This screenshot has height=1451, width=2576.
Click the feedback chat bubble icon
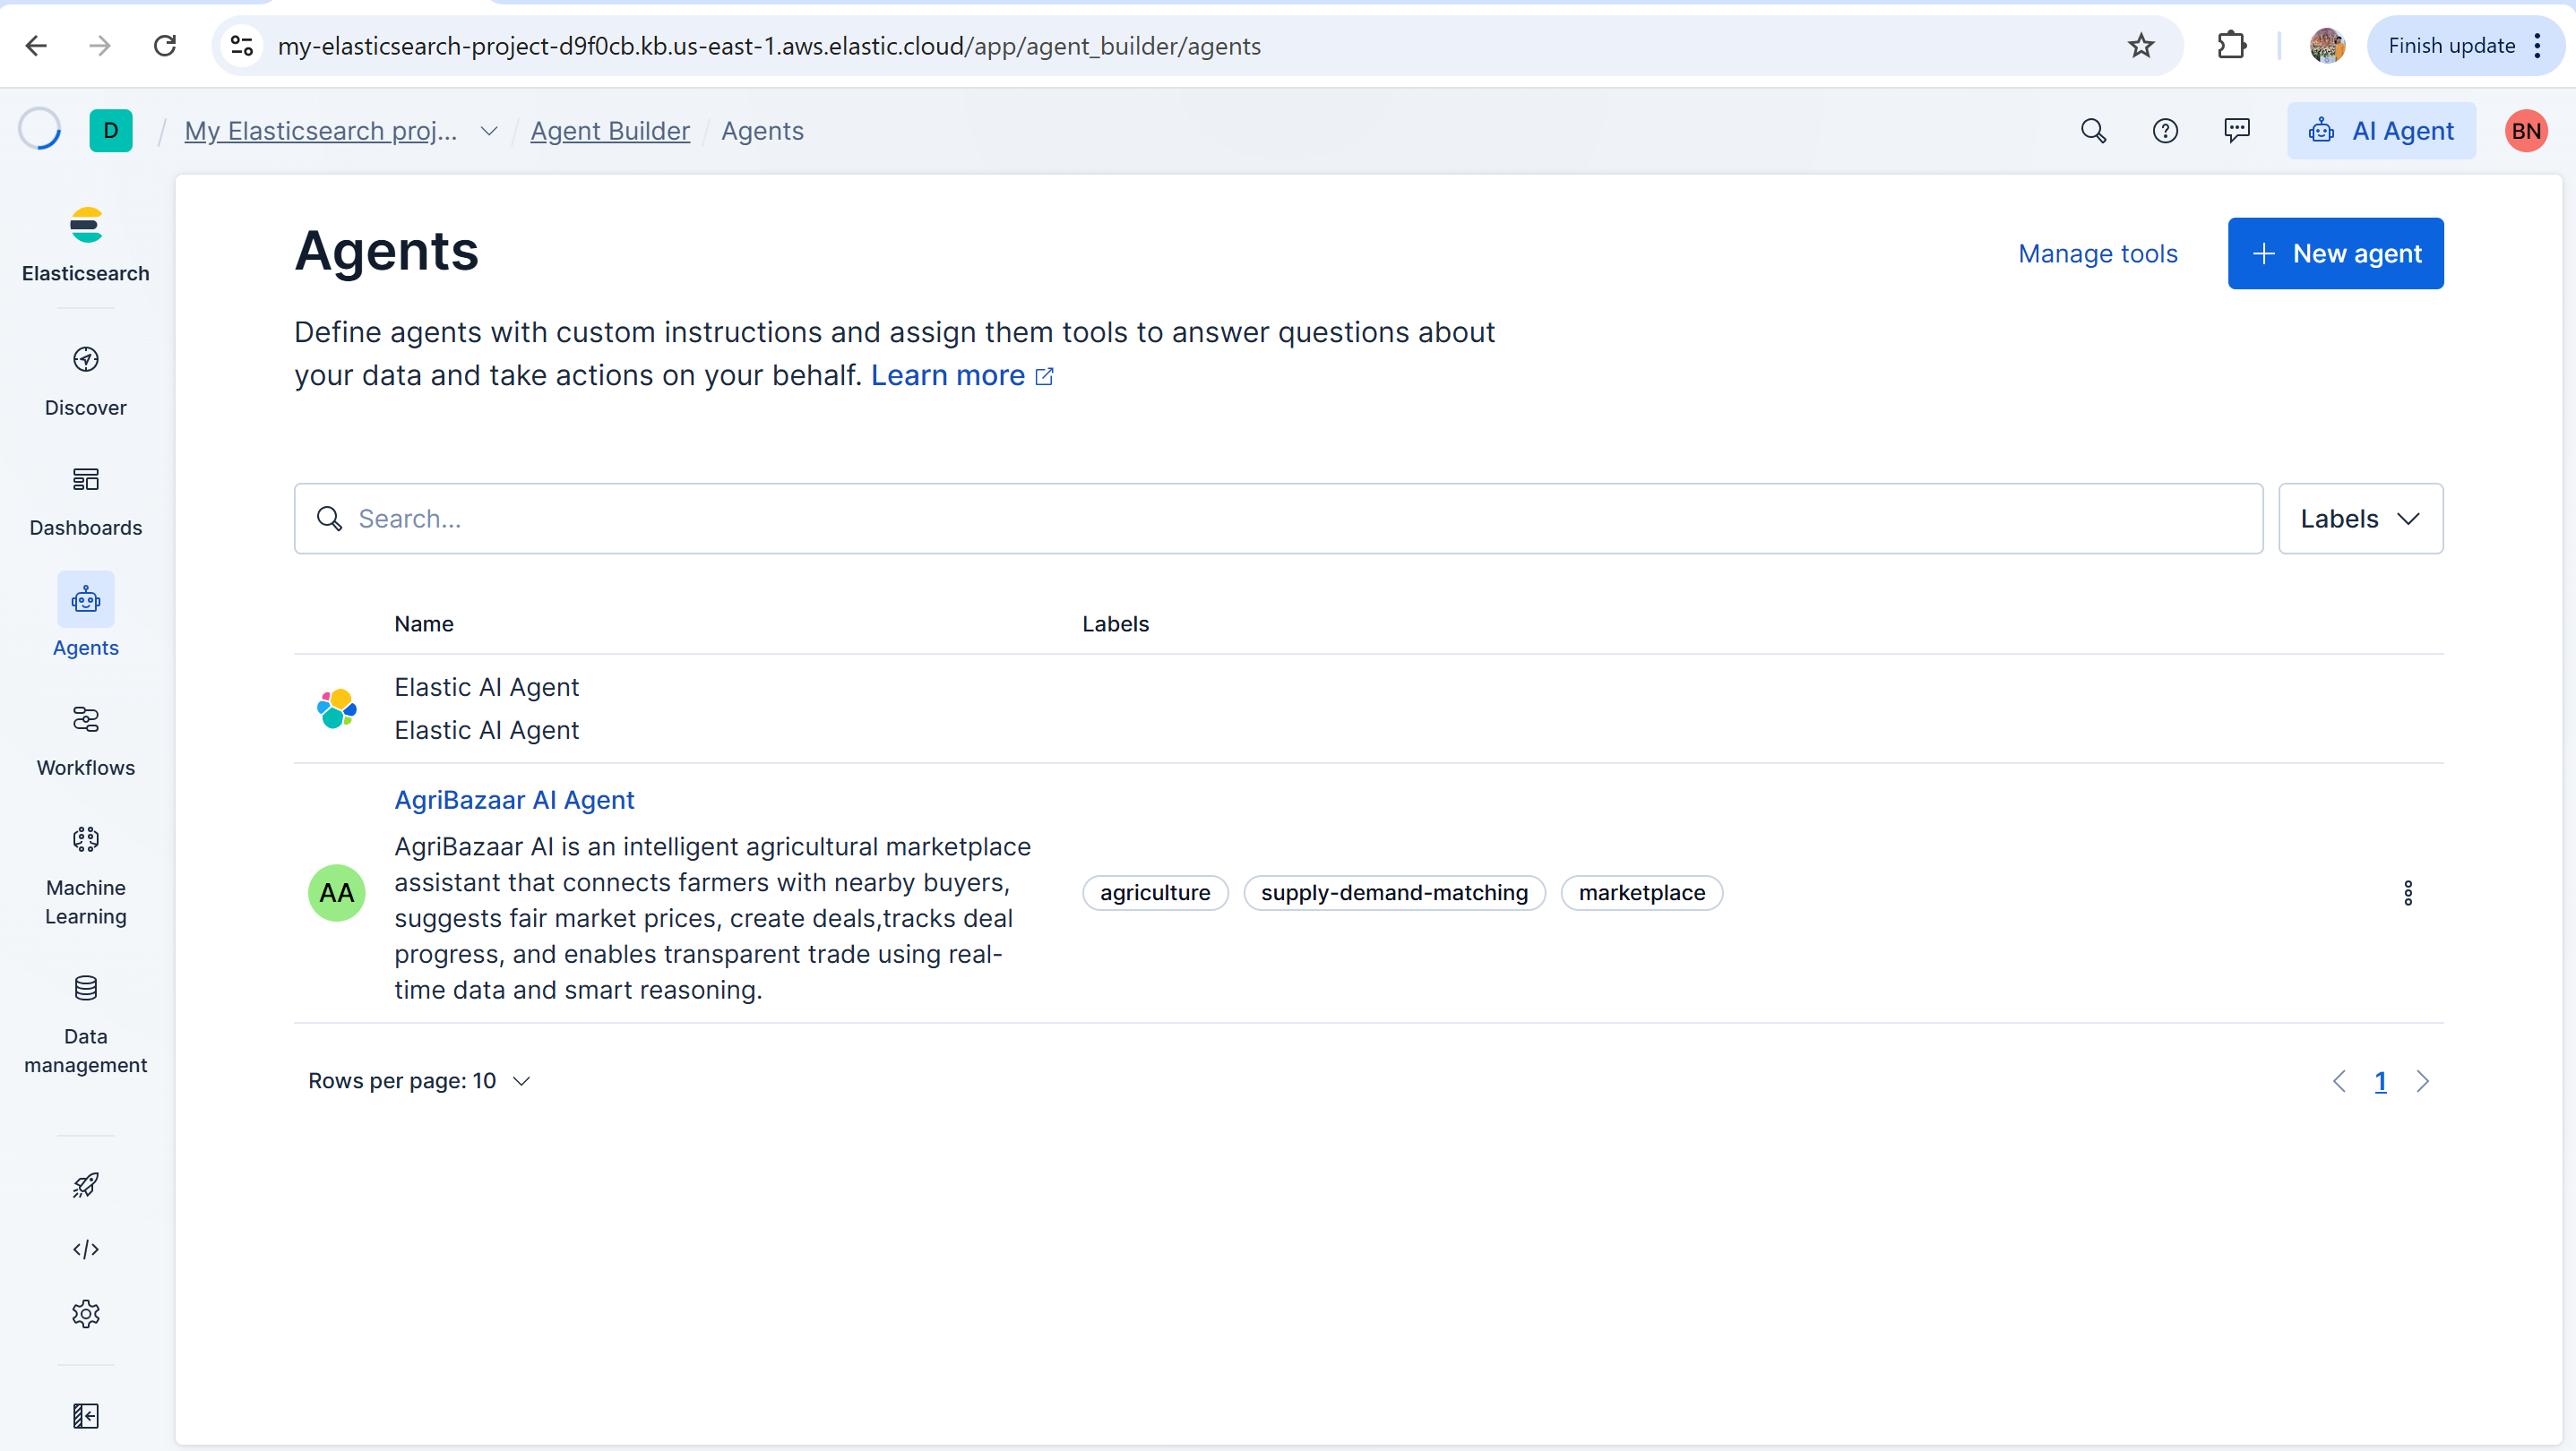click(2237, 131)
